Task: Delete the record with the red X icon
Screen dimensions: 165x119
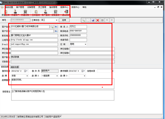Action: (98, 20)
